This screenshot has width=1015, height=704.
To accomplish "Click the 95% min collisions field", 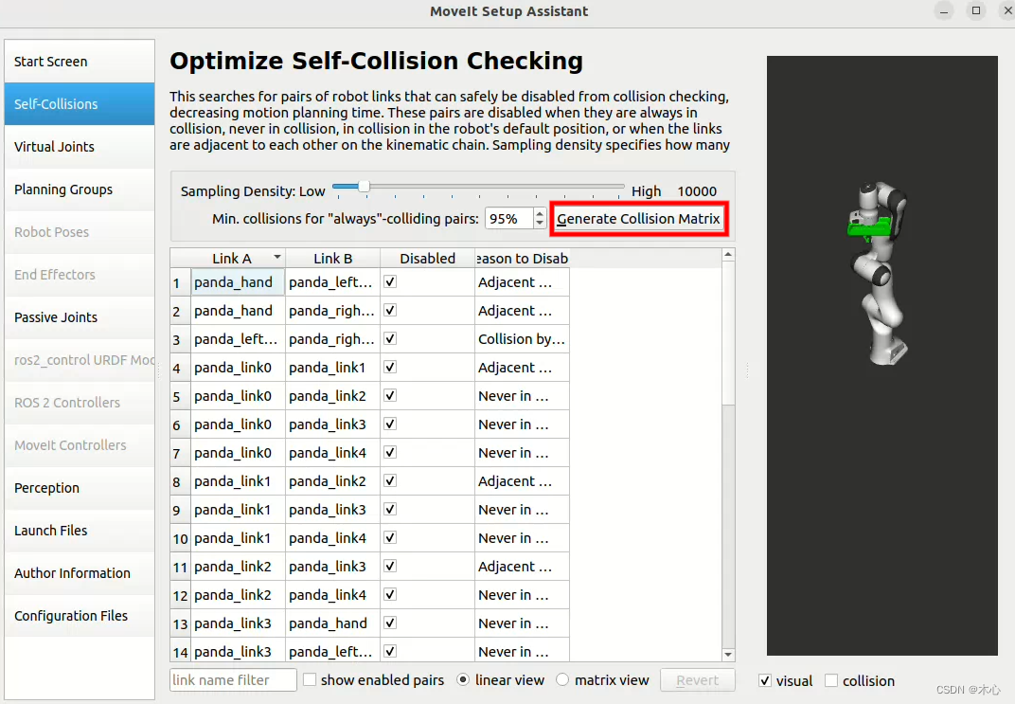I will point(508,219).
